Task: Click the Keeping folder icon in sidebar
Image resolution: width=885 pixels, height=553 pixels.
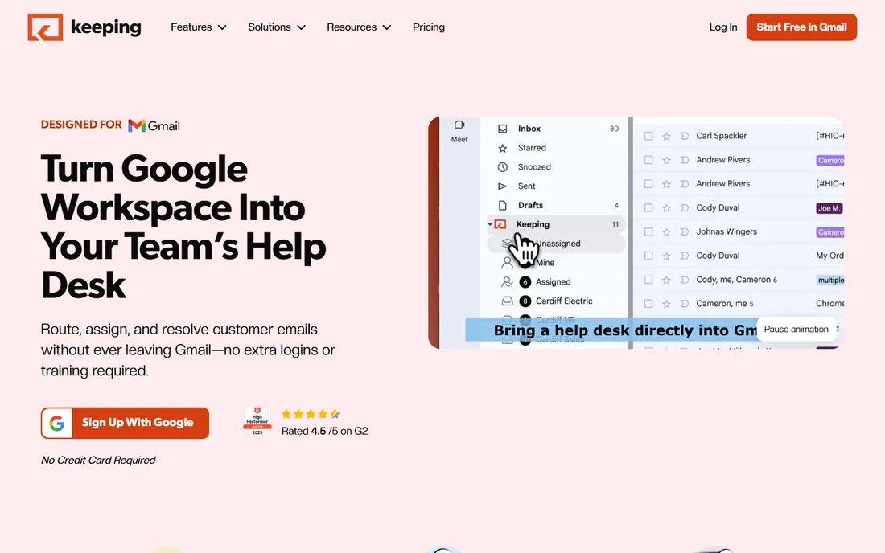Action: pyautogui.click(x=500, y=224)
